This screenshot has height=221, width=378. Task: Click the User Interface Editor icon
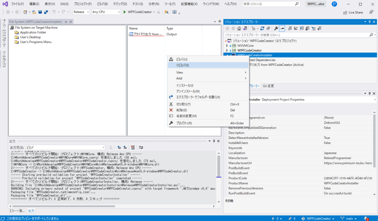click(x=307, y=28)
